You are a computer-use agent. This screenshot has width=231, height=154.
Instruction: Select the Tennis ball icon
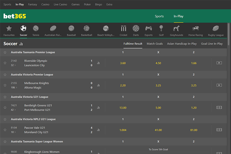pos(36,28)
